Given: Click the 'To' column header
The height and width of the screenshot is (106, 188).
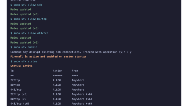Looking at the screenshot, I should [12, 71].
